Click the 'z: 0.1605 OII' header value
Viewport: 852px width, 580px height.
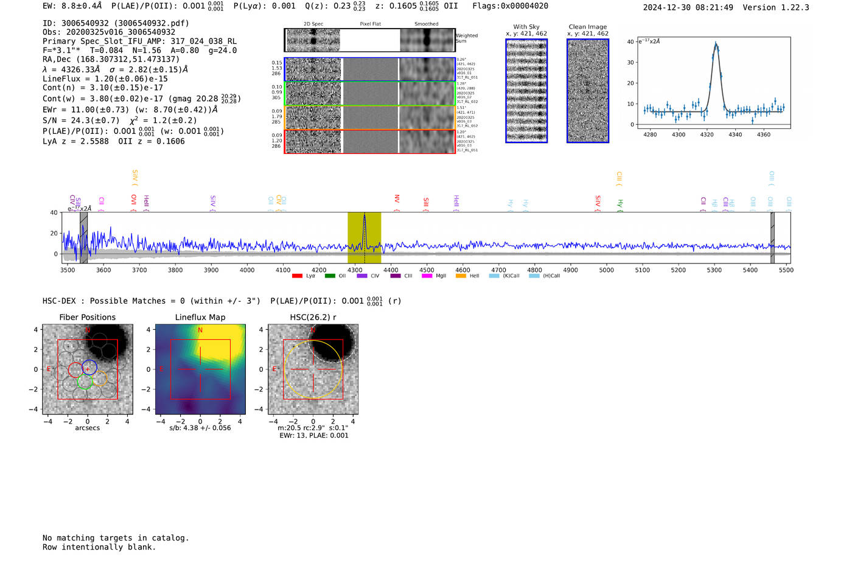[x=417, y=6]
